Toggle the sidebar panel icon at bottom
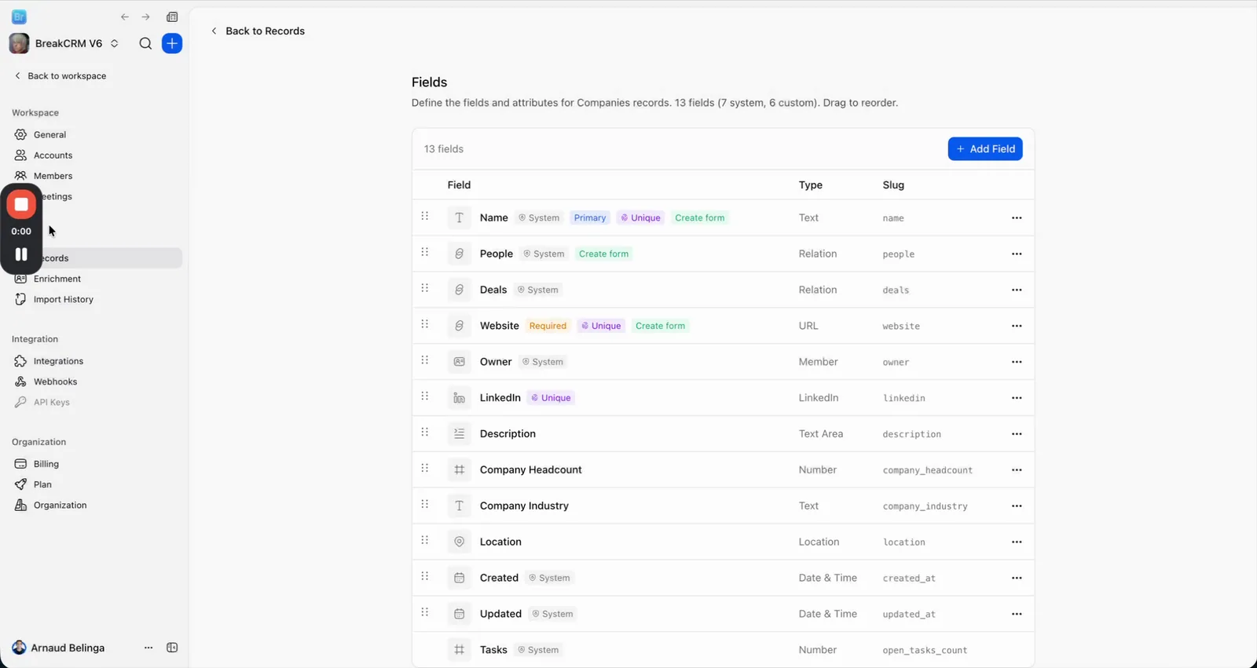 point(172,648)
